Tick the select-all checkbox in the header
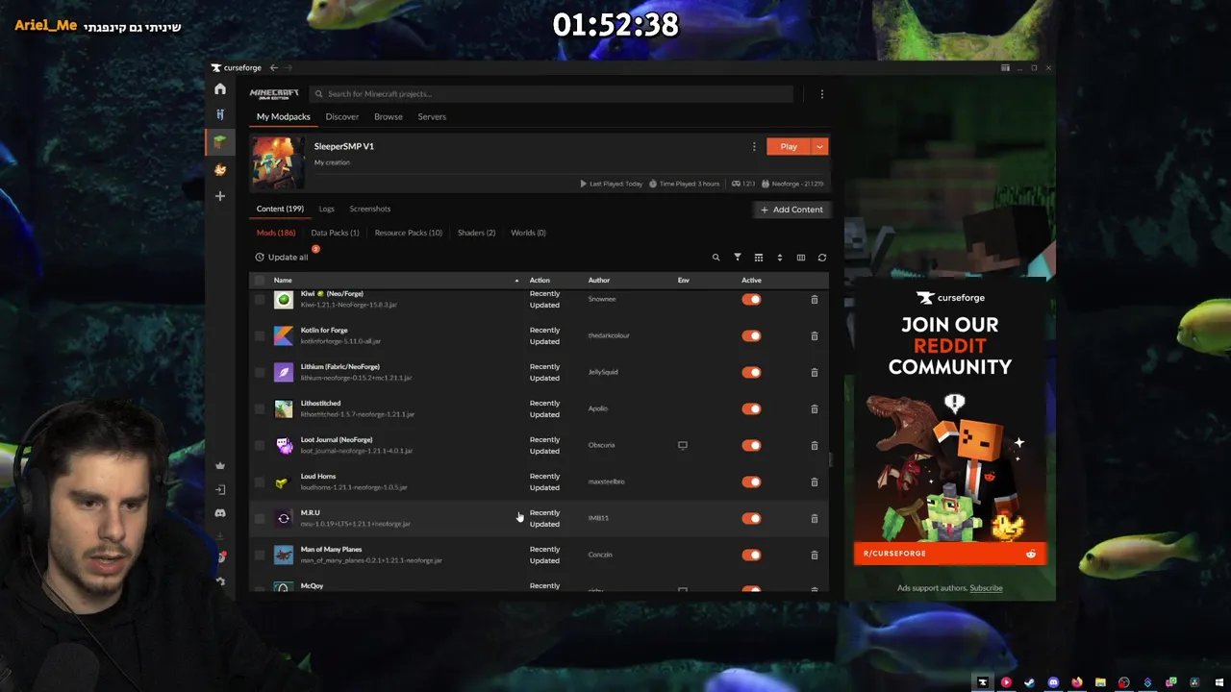 [x=260, y=281]
